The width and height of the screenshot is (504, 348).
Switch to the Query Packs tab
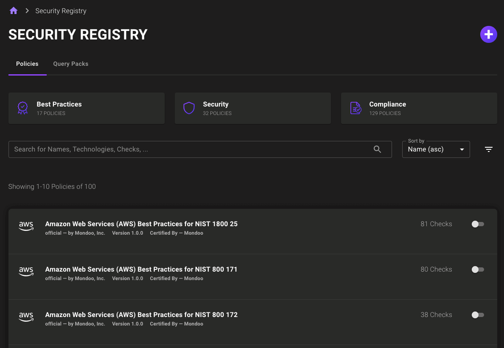pos(70,64)
